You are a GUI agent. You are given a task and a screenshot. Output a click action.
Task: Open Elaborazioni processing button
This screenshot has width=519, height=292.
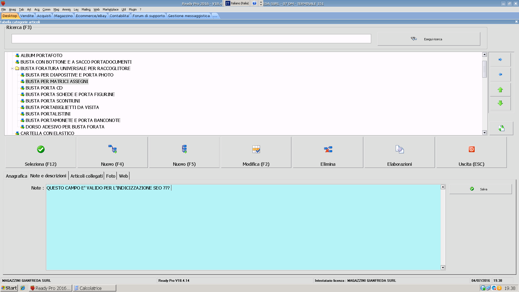coord(400,152)
